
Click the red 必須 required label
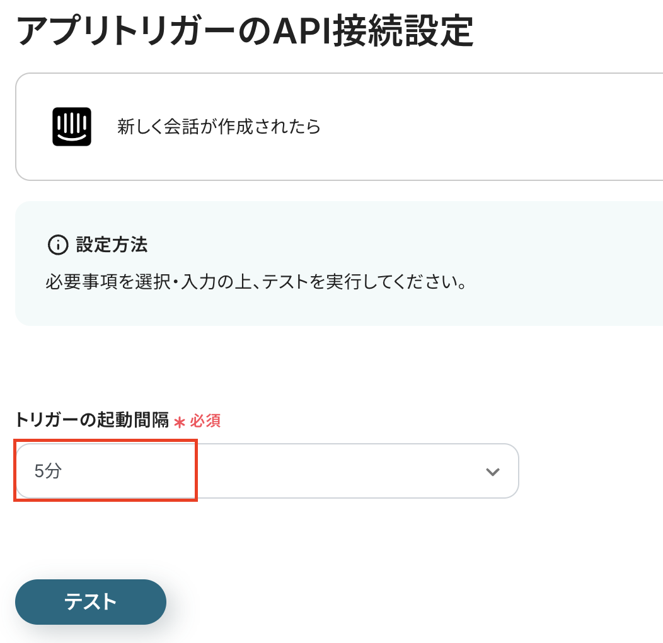pyautogui.click(x=205, y=421)
